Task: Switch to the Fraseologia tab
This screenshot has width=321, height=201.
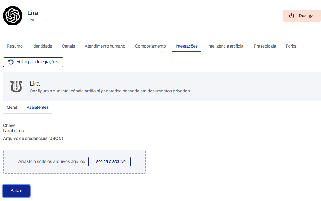Action: tap(265, 46)
